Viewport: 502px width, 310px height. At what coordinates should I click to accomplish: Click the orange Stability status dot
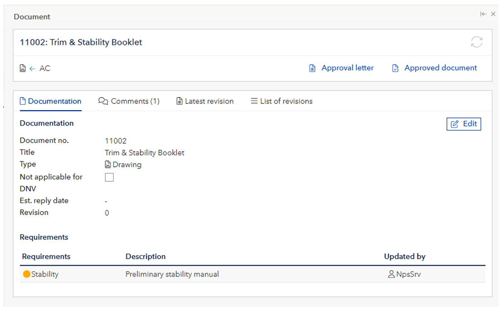(x=26, y=274)
